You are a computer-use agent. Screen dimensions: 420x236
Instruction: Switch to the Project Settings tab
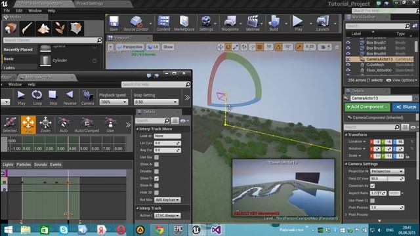pyautogui.click(x=89, y=4)
